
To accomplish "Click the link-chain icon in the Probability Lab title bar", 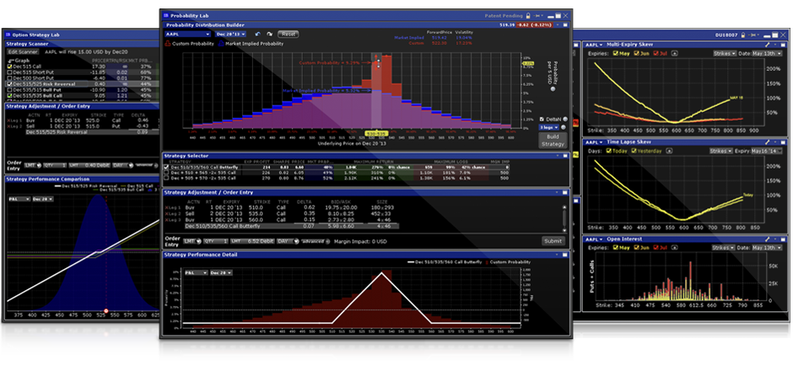I will point(537,16).
